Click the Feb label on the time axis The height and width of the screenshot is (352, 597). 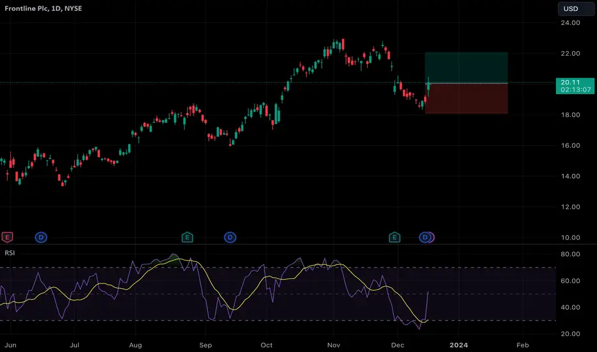[523, 345]
